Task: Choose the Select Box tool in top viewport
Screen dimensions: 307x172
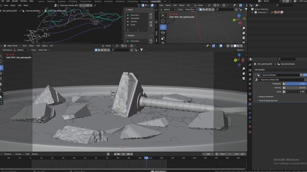Action: tap(163, 15)
